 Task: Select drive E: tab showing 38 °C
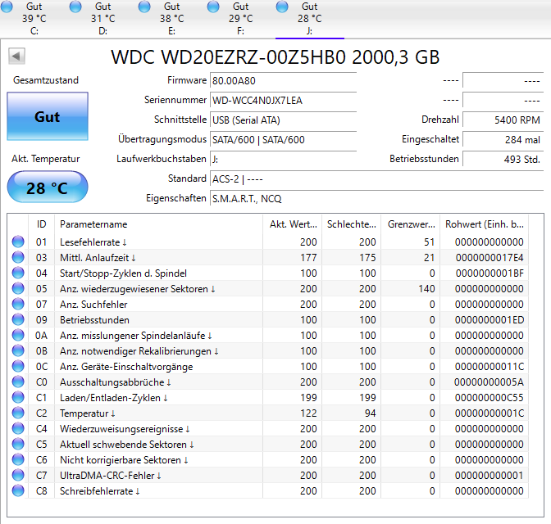point(172,19)
